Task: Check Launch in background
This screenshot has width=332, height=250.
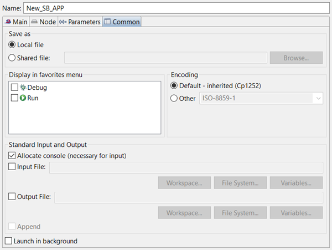Action: [8, 241]
